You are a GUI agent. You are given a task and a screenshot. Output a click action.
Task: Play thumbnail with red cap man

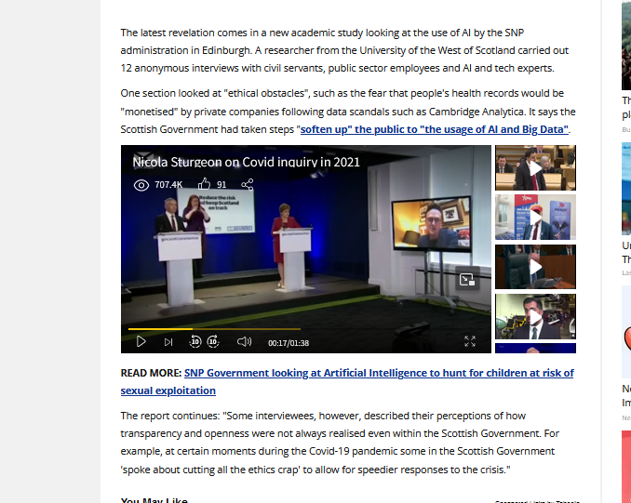(535, 218)
